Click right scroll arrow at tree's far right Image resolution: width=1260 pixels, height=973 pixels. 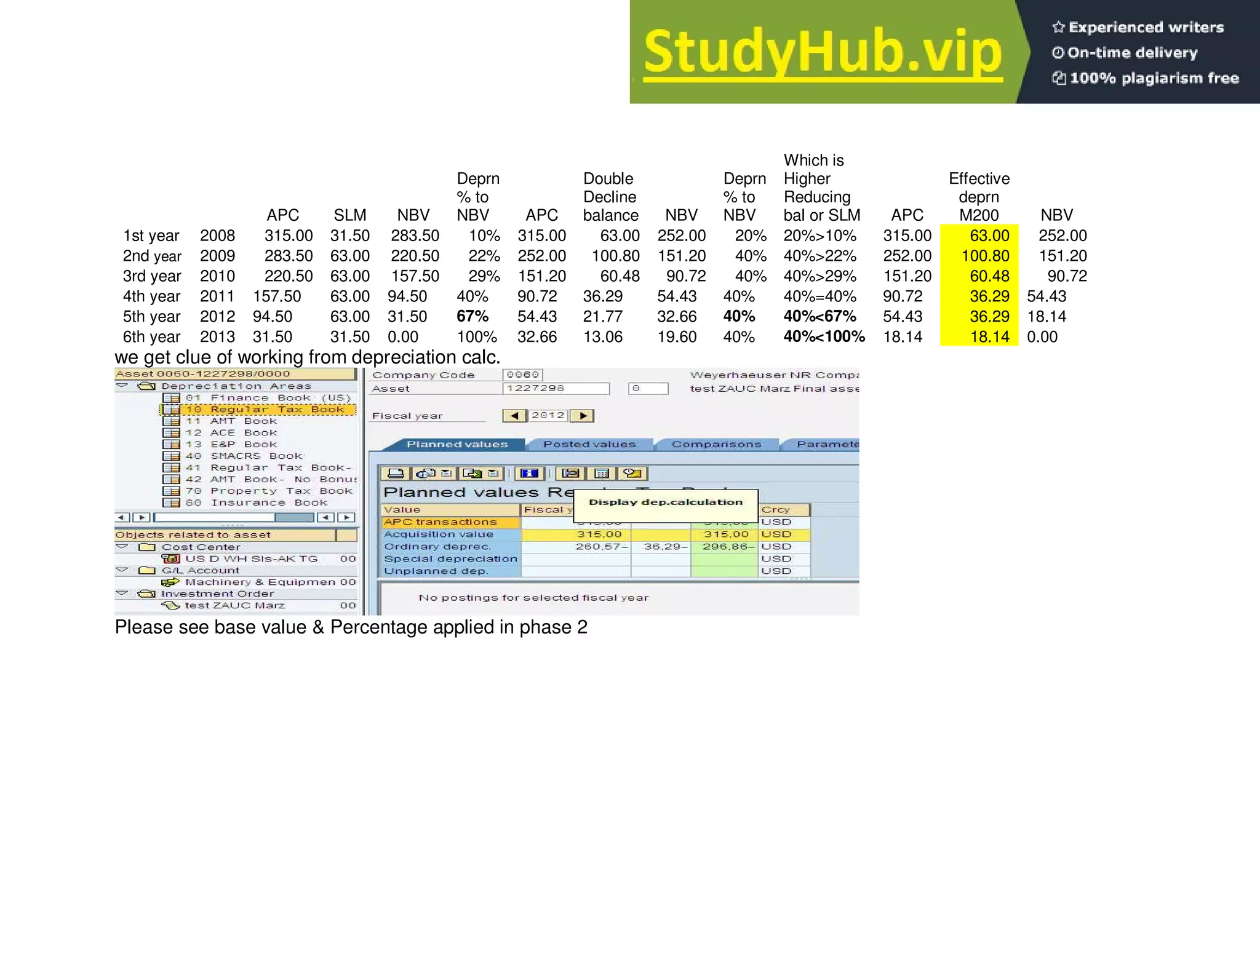point(347,518)
